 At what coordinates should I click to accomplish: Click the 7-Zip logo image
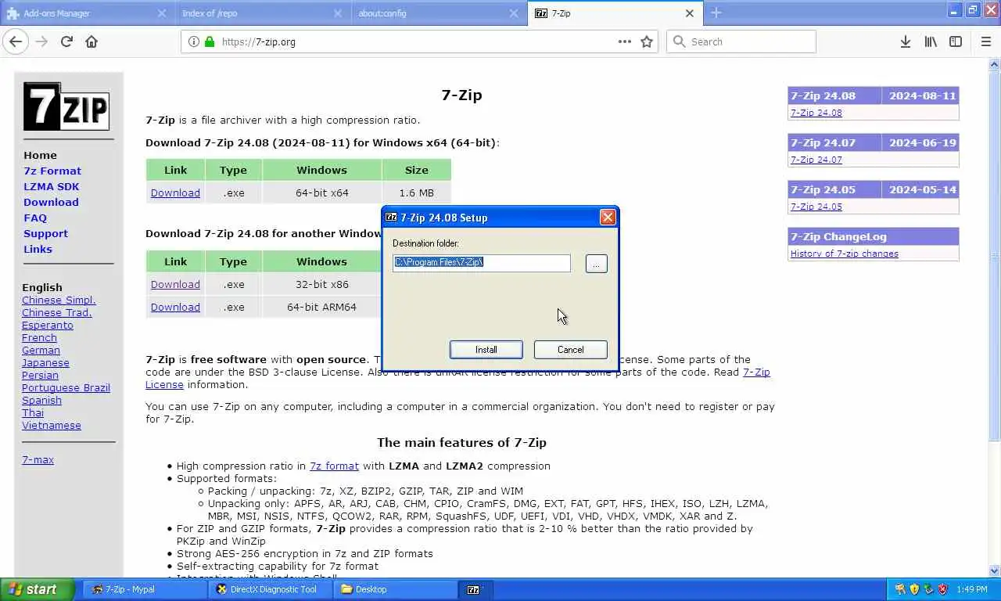[66, 106]
